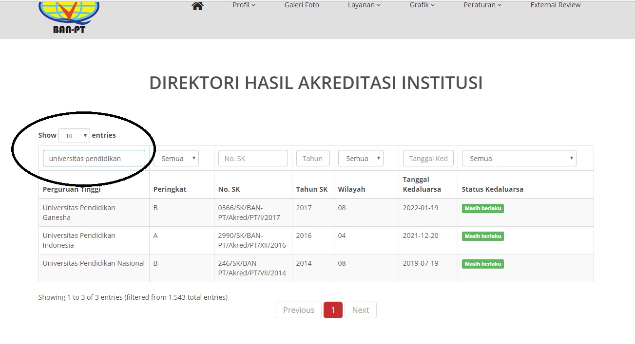Click the Tahun filter input field

[312, 158]
